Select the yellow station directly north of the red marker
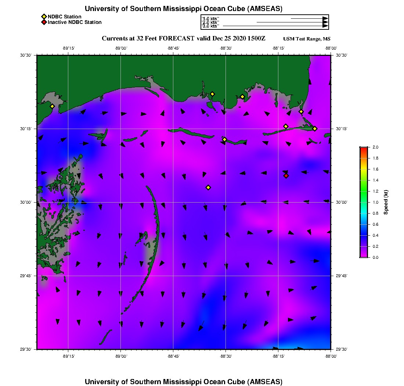 (286, 126)
